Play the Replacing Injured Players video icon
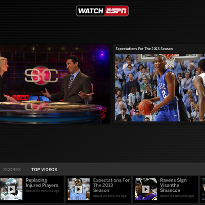The image size is (205, 205). tap(11, 189)
